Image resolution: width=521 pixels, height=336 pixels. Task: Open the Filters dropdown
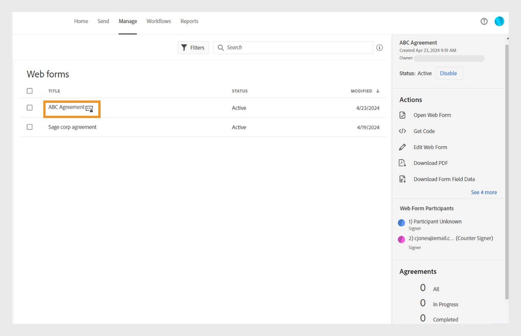193,48
